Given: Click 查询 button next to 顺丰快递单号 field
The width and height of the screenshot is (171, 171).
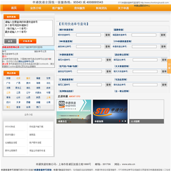Looking at the screenshot, I should [107, 35].
